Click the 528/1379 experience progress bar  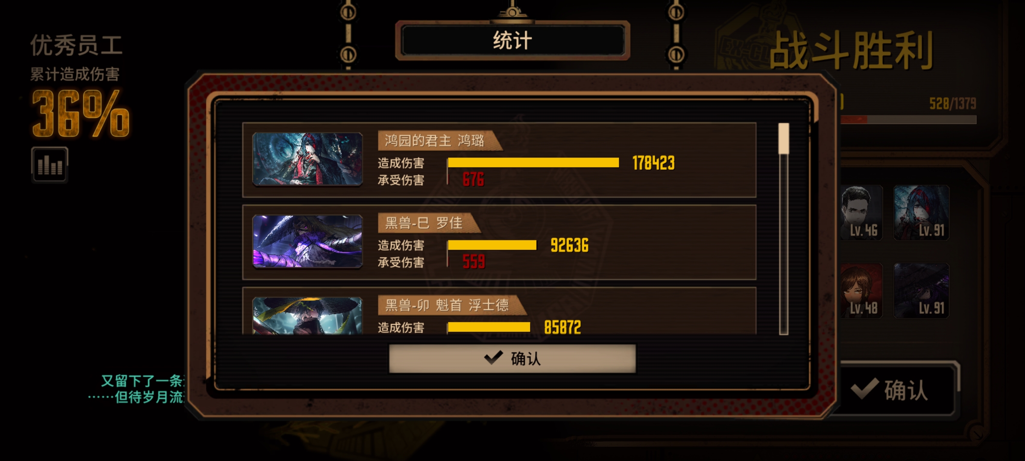click(x=908, y=120)
